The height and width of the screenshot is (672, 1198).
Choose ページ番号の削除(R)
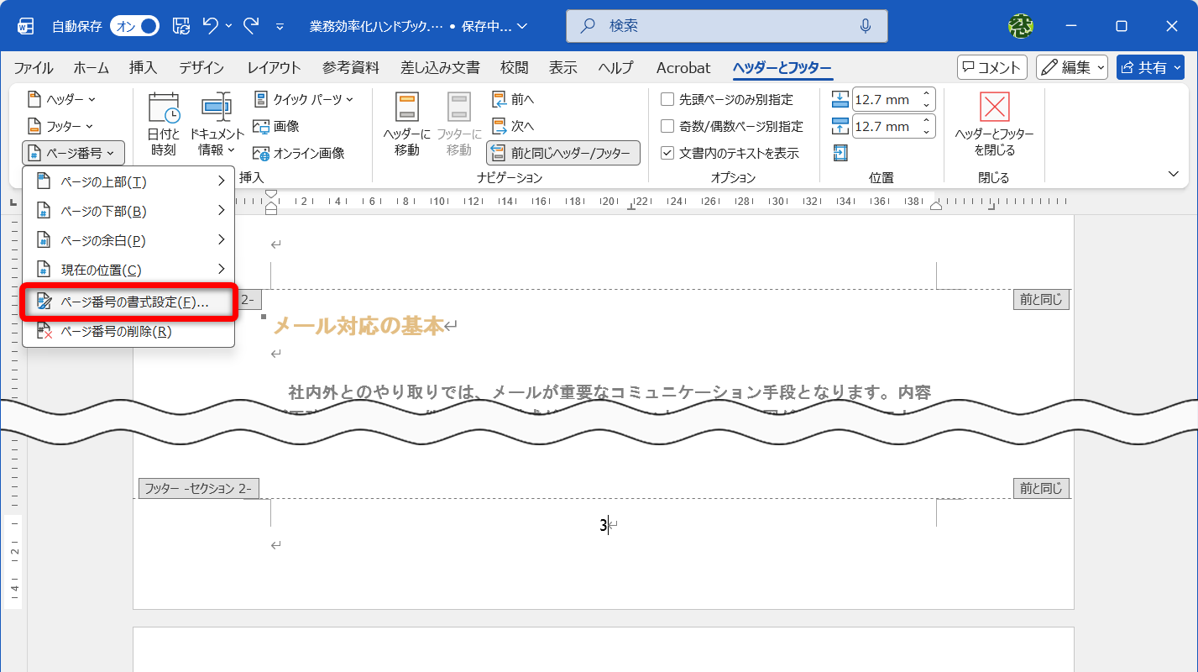click(128, 332)
